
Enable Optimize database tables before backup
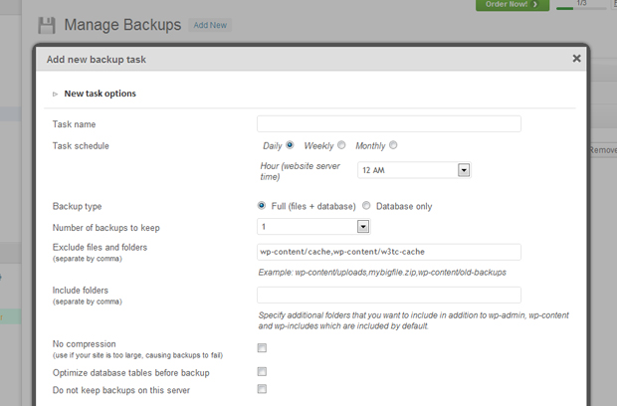(262, 372)
